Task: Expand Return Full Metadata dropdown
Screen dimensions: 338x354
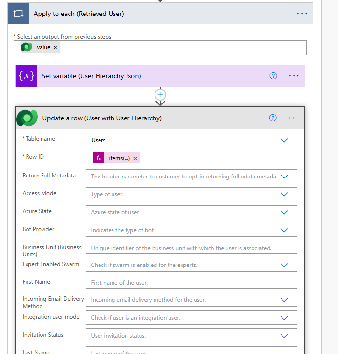Action: tap(284, 177)
